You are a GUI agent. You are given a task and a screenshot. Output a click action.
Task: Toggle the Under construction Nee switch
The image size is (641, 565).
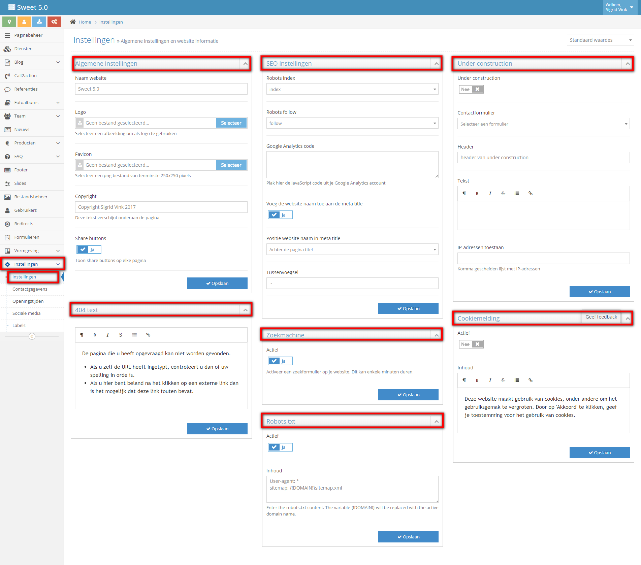coord(471,89)
